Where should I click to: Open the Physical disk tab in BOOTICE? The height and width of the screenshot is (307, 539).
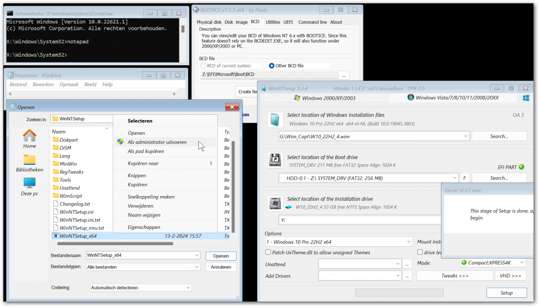coord(209,22)
